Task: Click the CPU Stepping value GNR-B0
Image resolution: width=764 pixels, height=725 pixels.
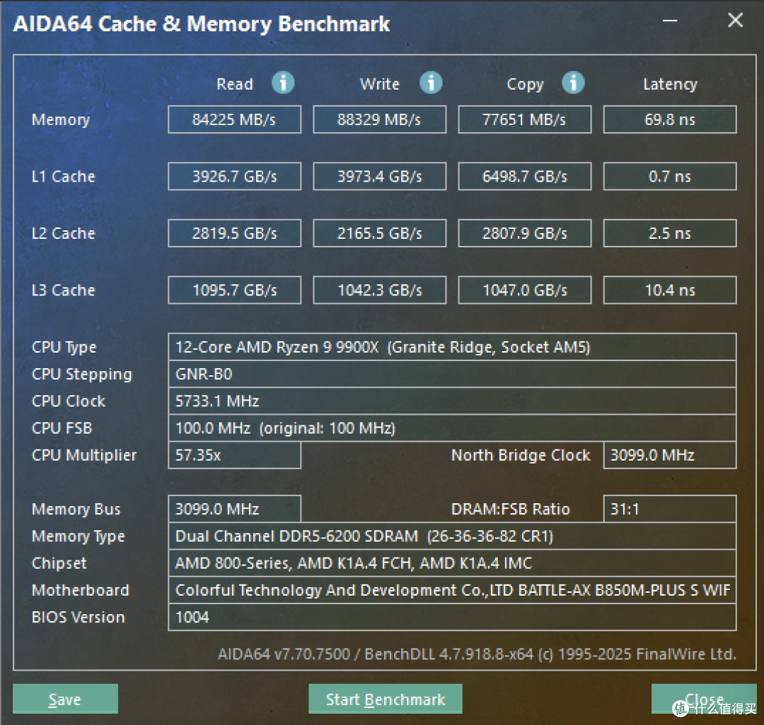Action: [x=452, y=374]
